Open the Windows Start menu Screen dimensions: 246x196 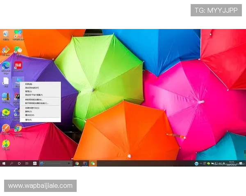pyautogui.click(x=4, y=163)
